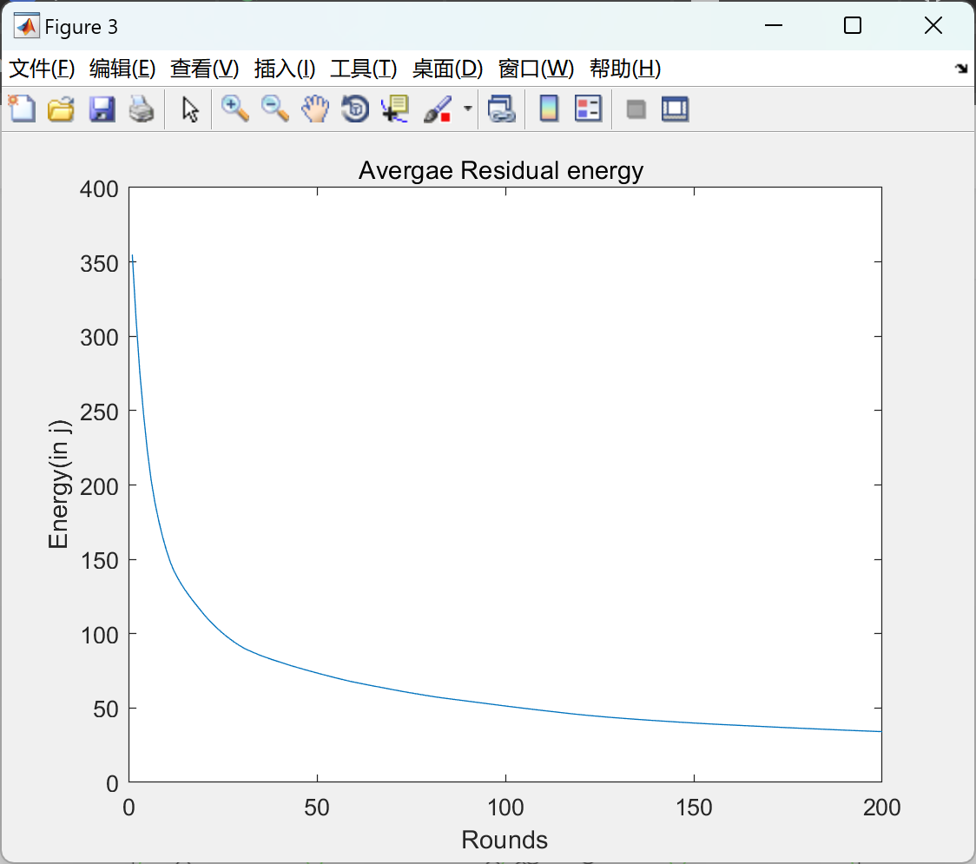This screenshot has height=864, width=976.
Task: Close the Figure 3 window
Action: (933, 25)
